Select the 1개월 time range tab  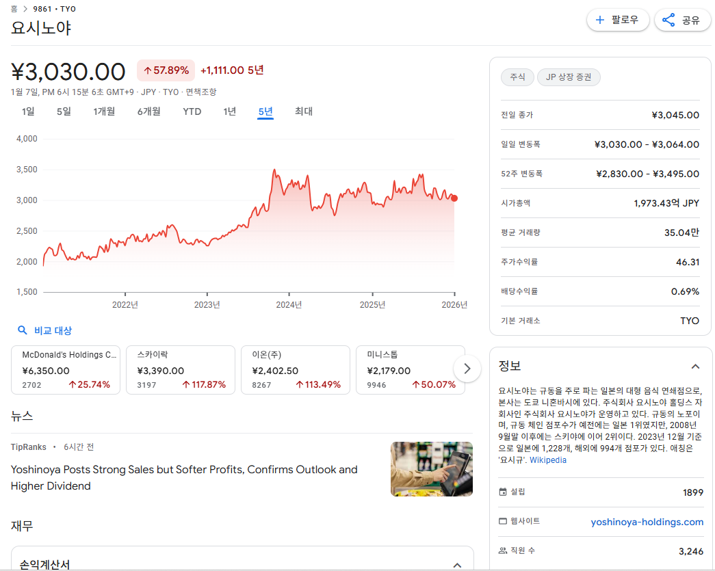coord(104,111)
